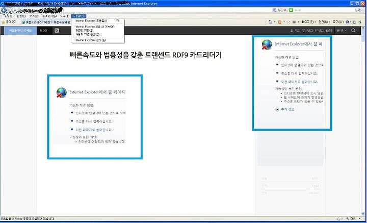Open the 편집(E) menu

tap(21, 16)
